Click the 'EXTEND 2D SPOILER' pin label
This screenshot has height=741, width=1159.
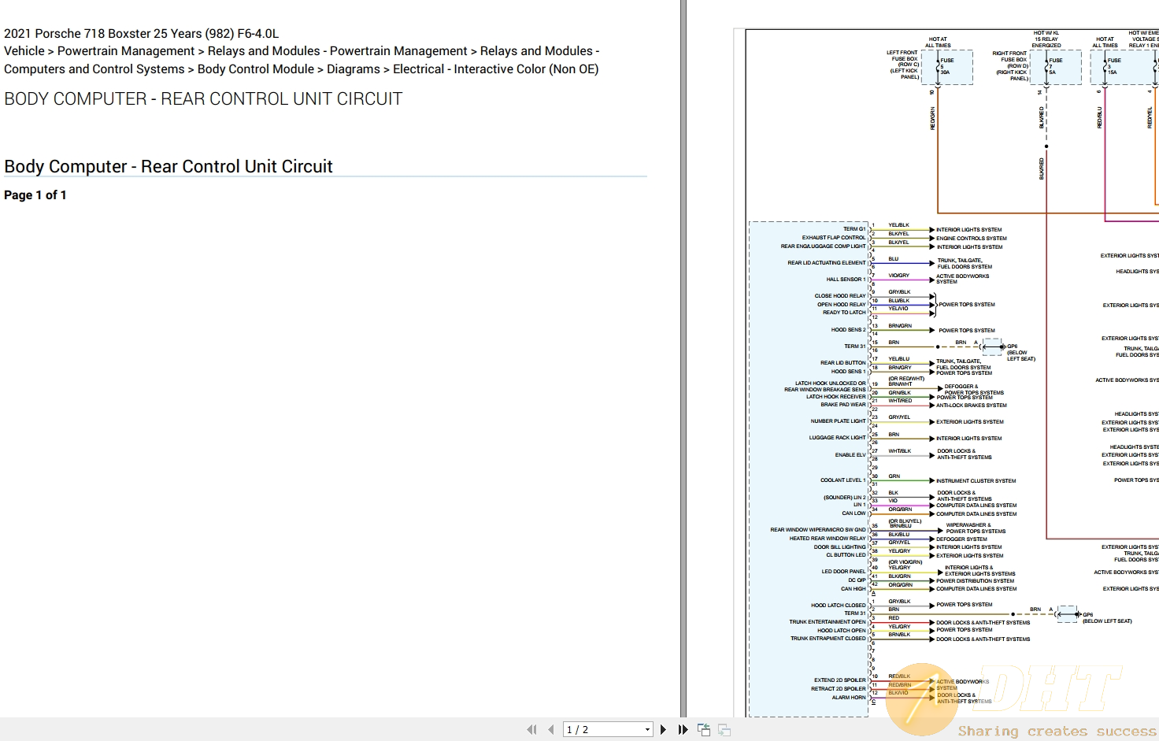tap(839, 680)
